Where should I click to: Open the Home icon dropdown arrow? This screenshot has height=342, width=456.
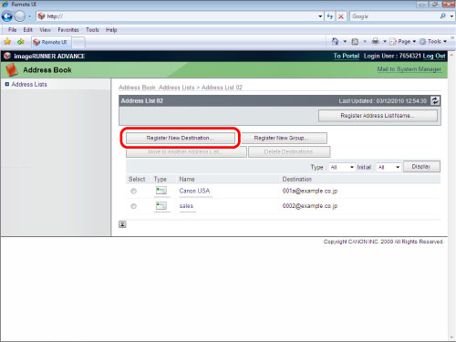pyautogui.click(x=345, y=41)
